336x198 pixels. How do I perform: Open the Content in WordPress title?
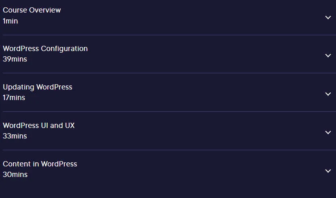tap(40, 164)
